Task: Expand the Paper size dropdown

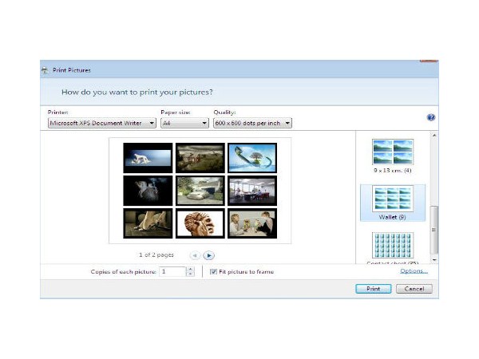Action: [184, 124]
